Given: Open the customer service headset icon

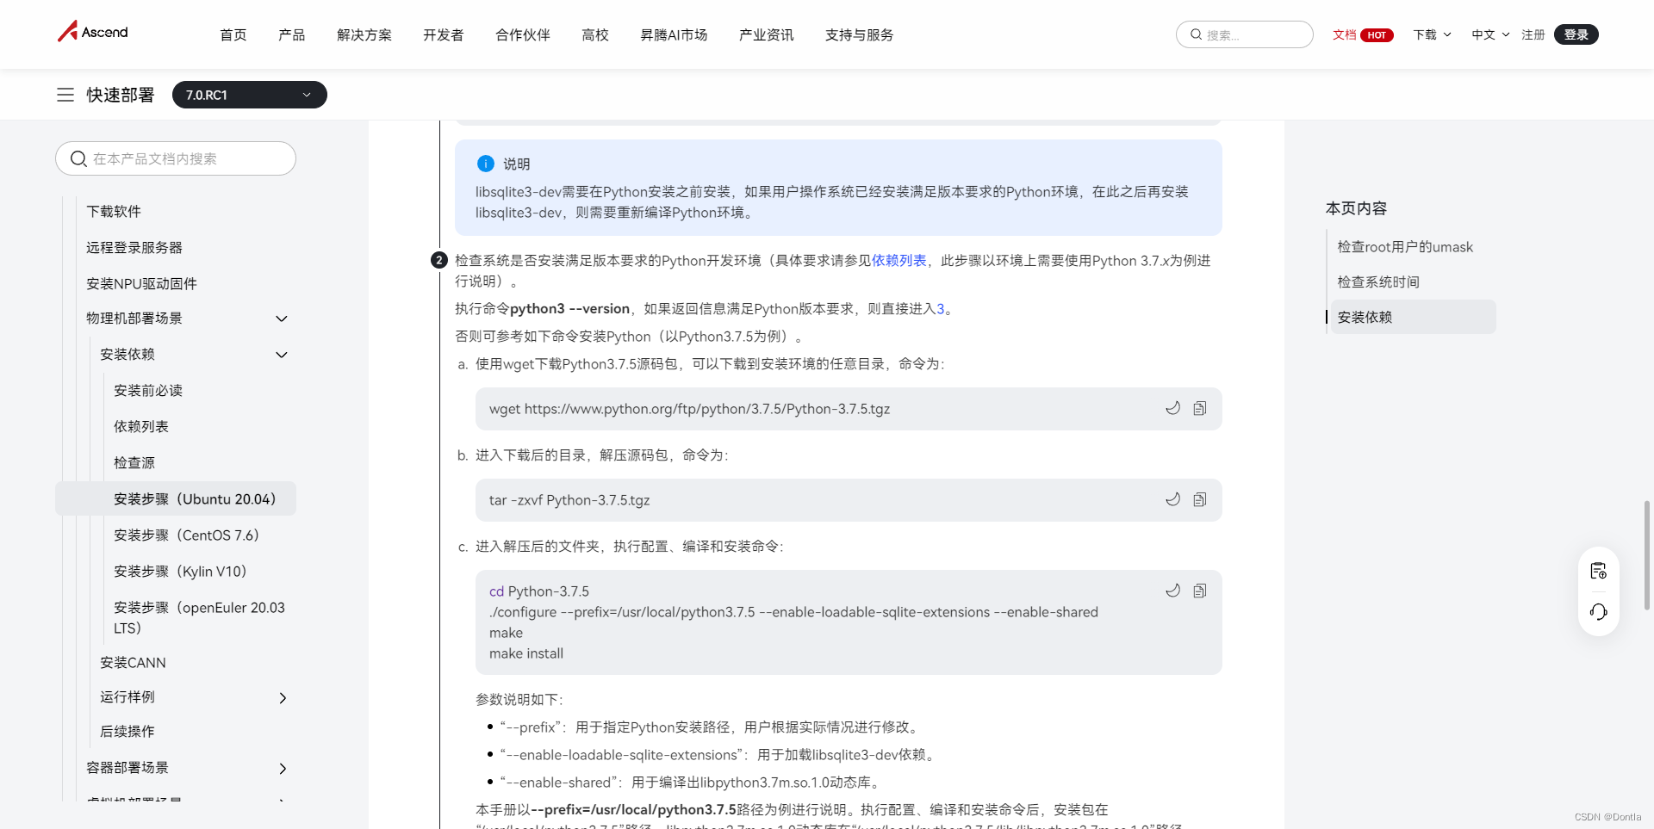Looking at the screenshot, I should pyautogui.click(x=1599, y=612).
